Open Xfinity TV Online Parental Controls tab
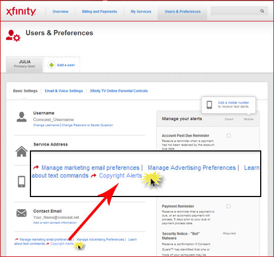 119,91
